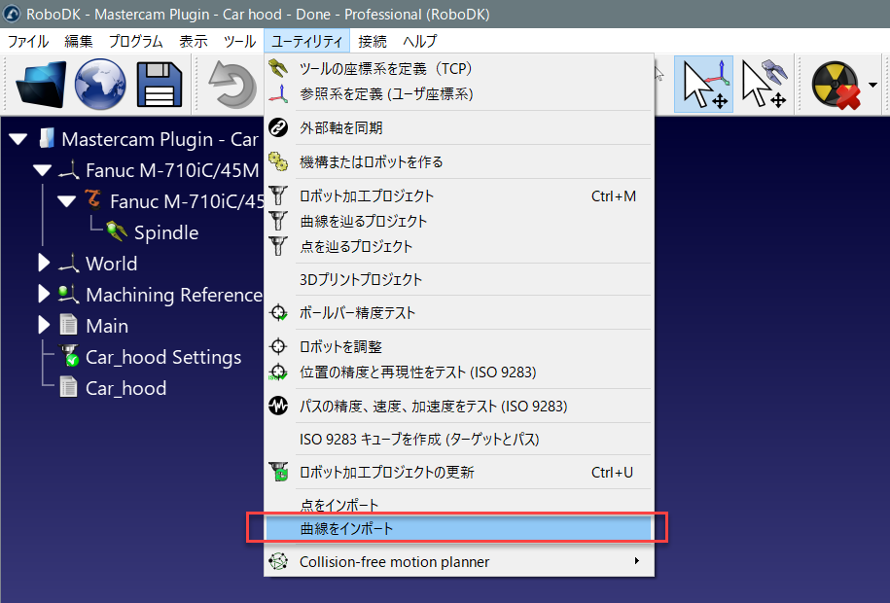Open the station folder icon in toolbar
Image resolution: width=890 pixels, height=603 pixels.
click(x=41, y=86)
